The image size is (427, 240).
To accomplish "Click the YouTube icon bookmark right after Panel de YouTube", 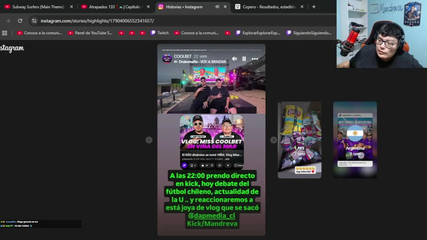I will [x=121, y=33].
